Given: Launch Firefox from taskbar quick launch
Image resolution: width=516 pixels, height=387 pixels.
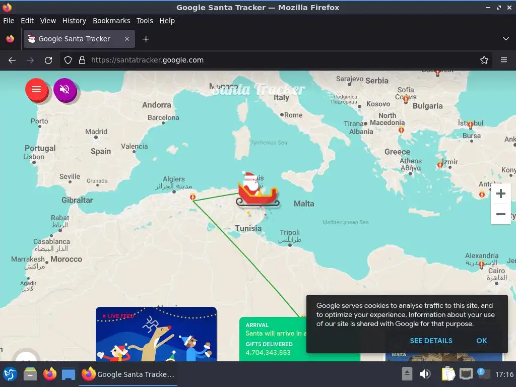Looking at the screenshot, I should 50,374.
